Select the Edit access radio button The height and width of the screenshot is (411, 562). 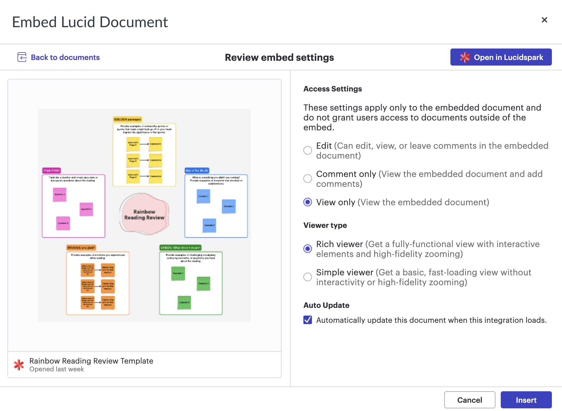pyautogui.click(x=308, y=150)
